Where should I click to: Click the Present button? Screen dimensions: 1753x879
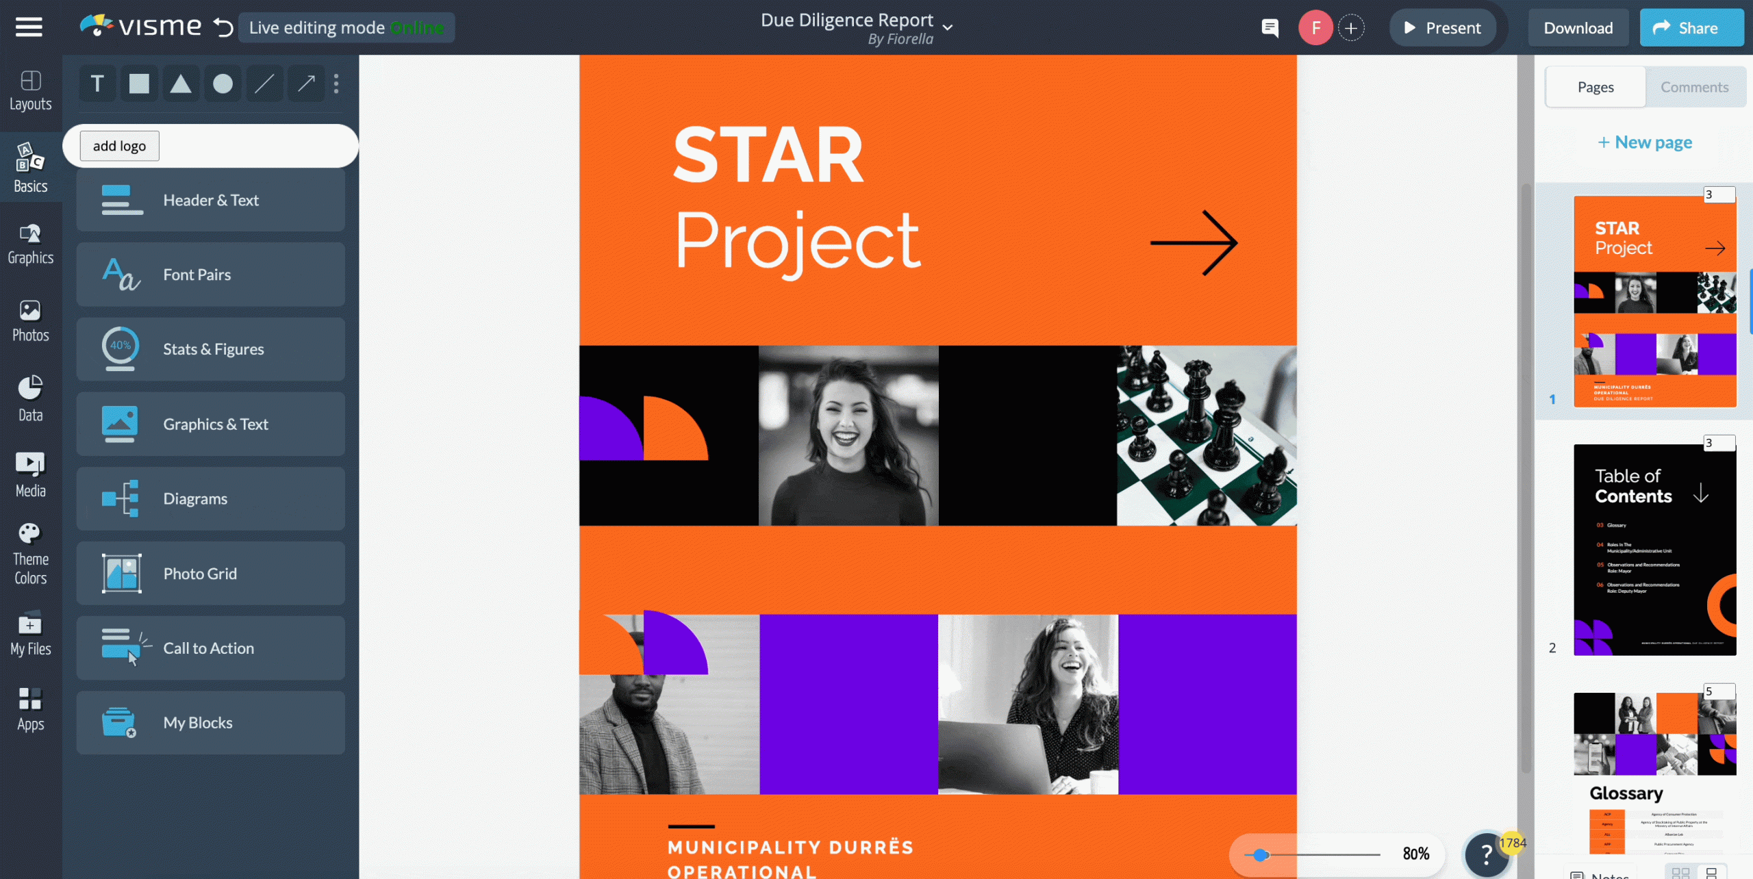click(x=1444, y=27)
